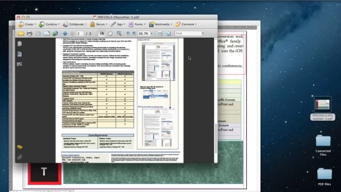Click the System Requirements heading in the PDF
The image size is (341, 192).
coord(98,135)
